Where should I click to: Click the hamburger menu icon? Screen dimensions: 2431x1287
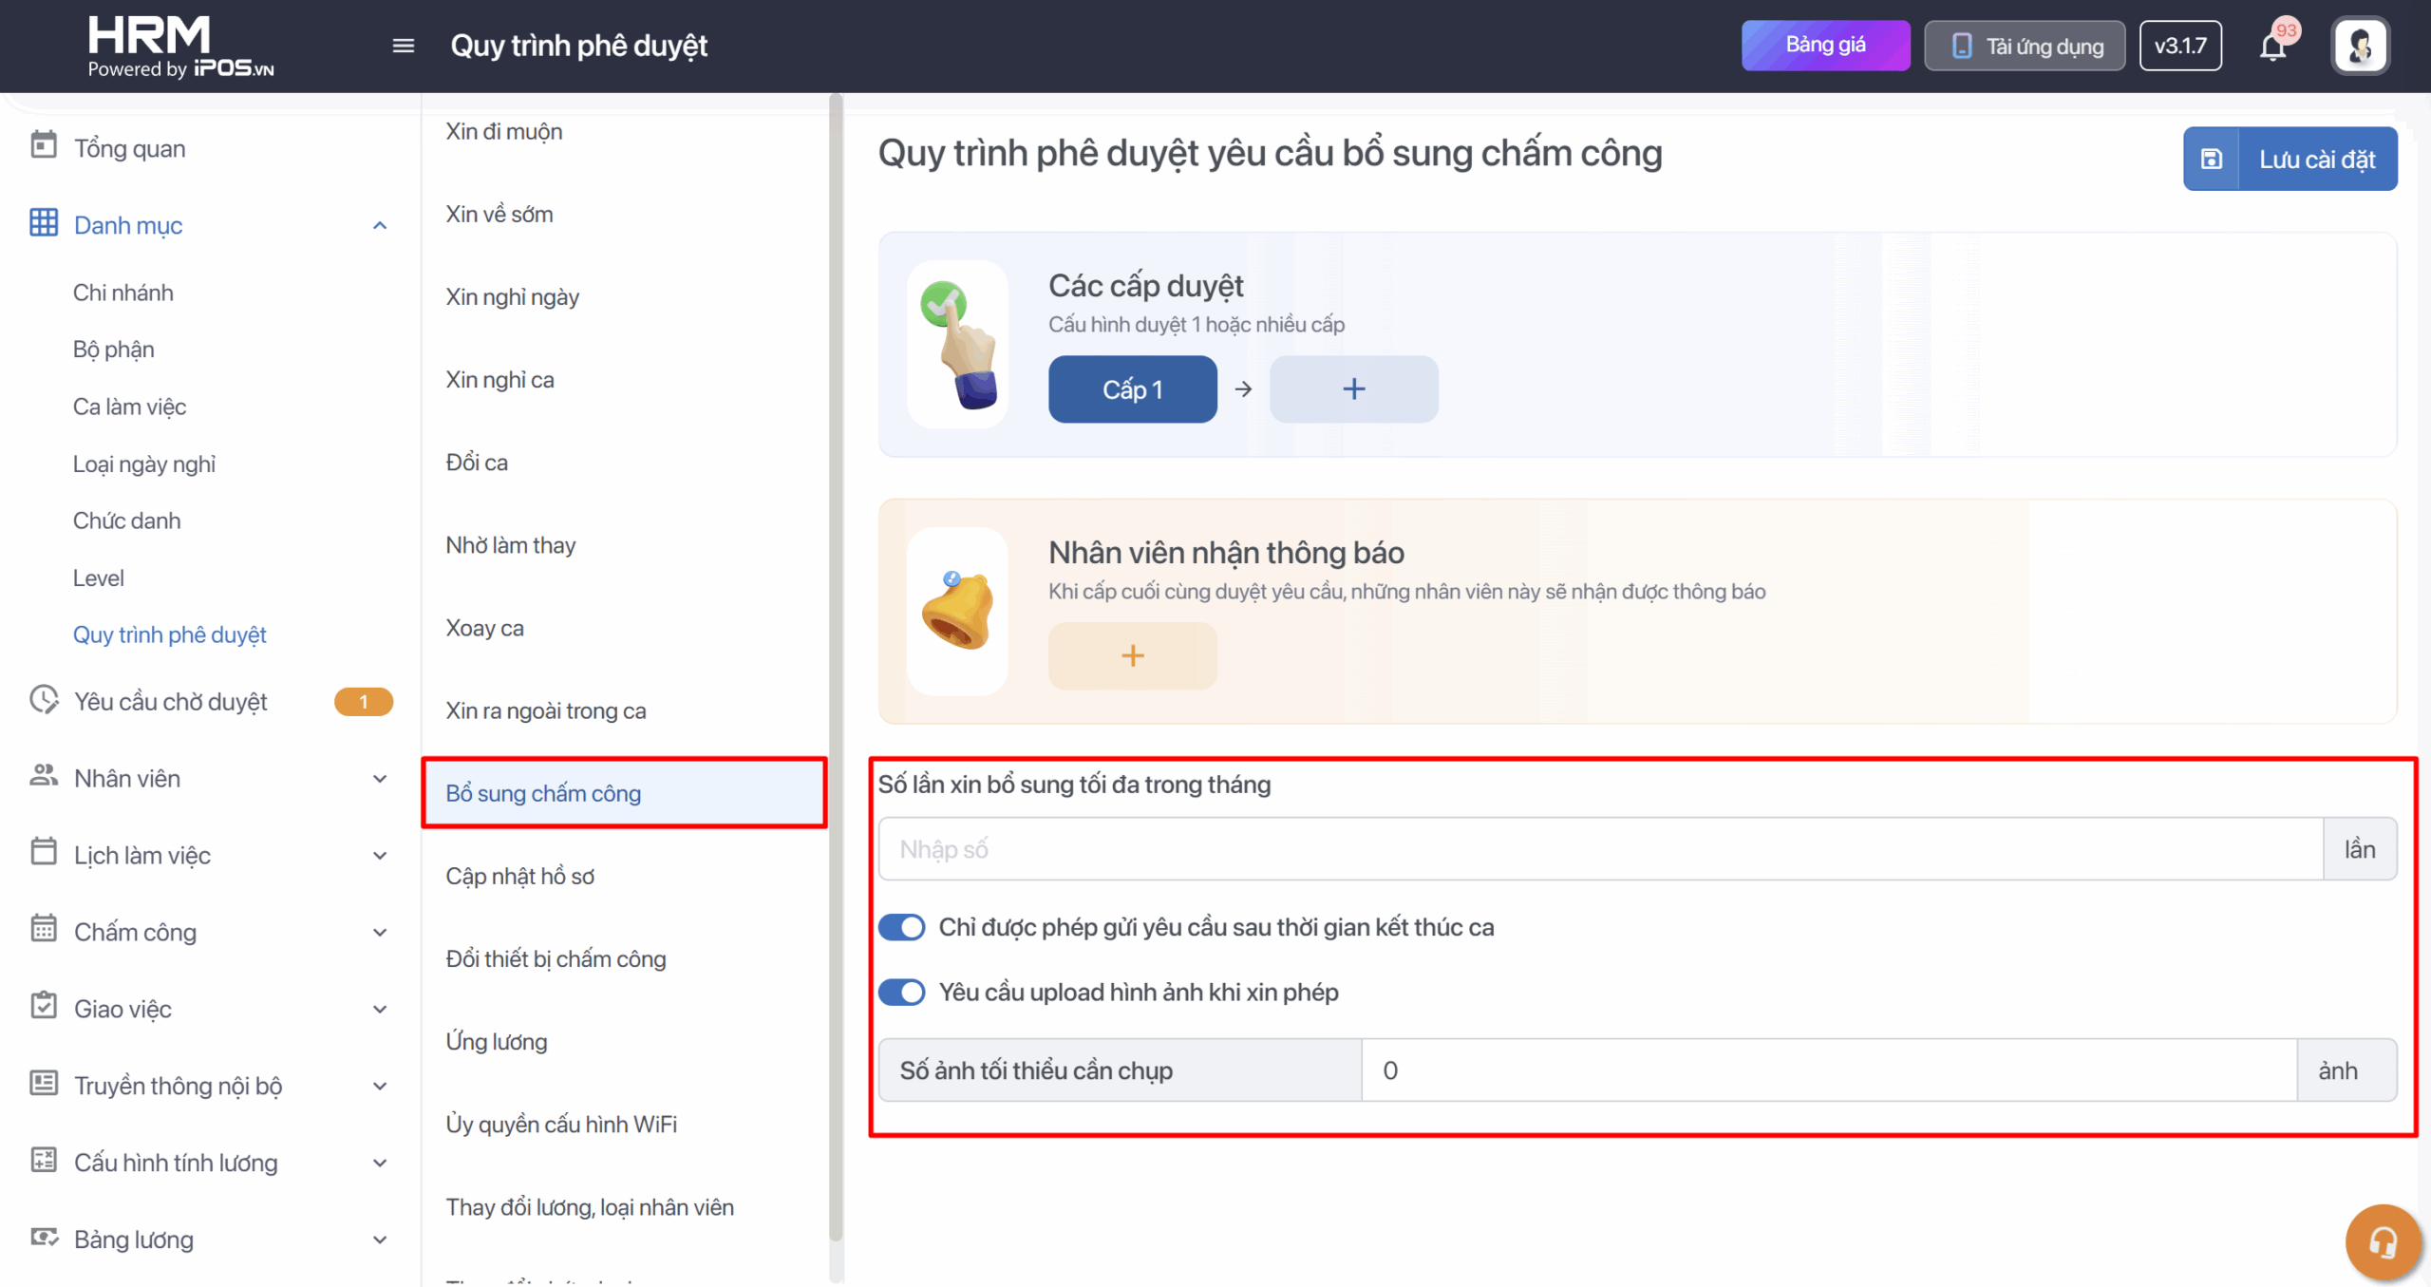click(404, 46)
